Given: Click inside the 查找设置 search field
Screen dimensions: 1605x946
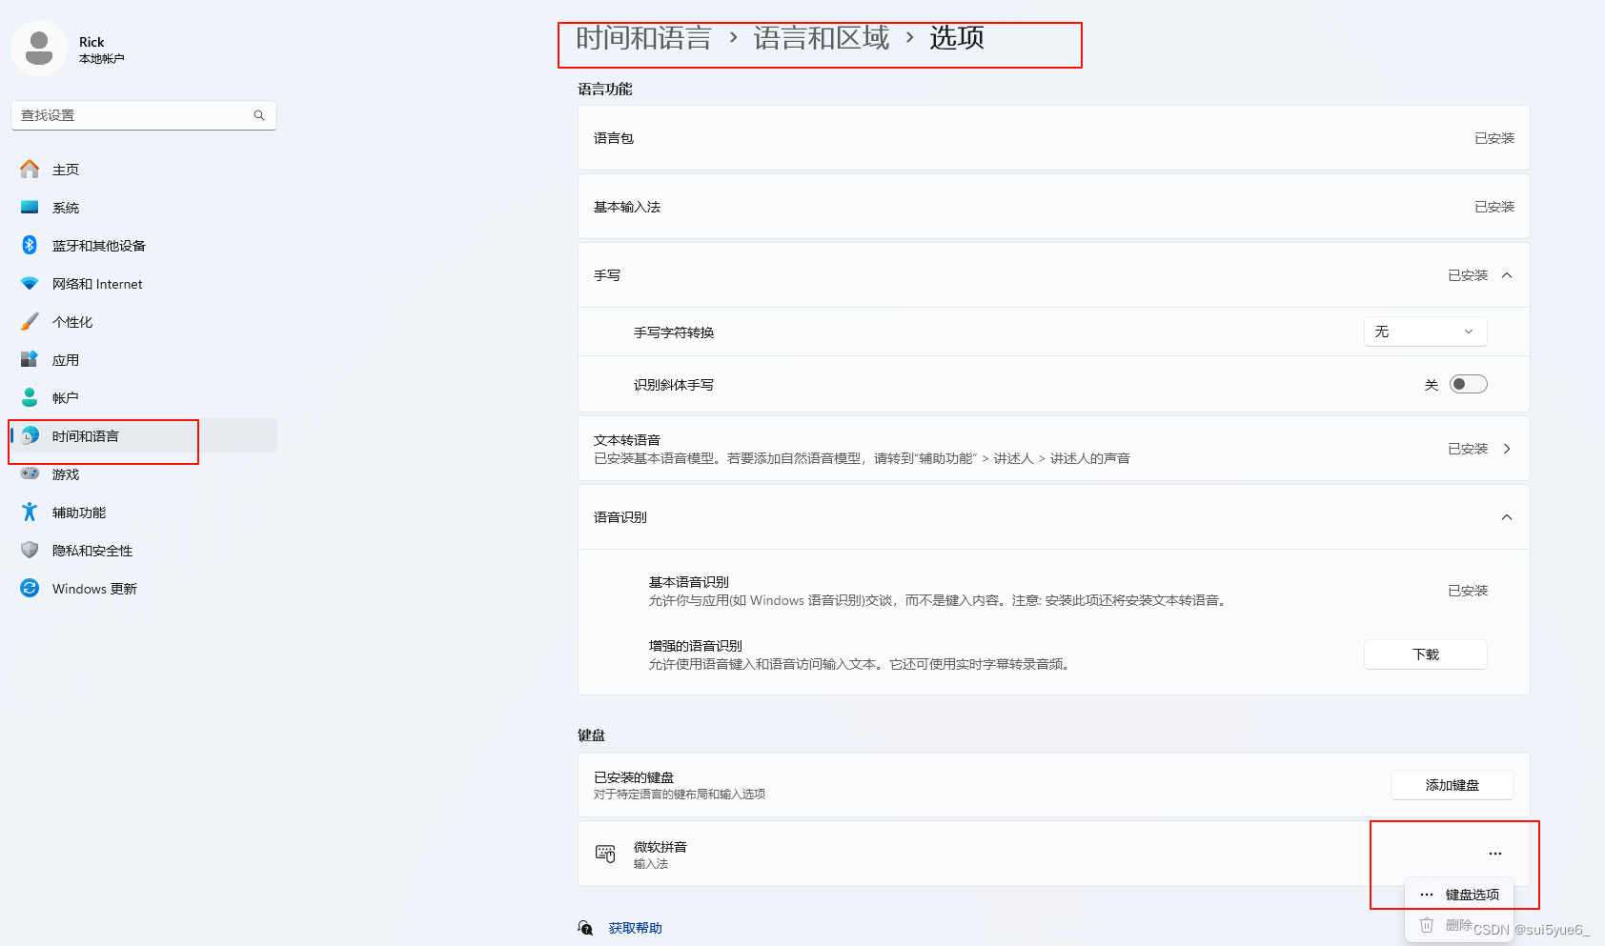Looking at the screenshot, I should 144,115.
